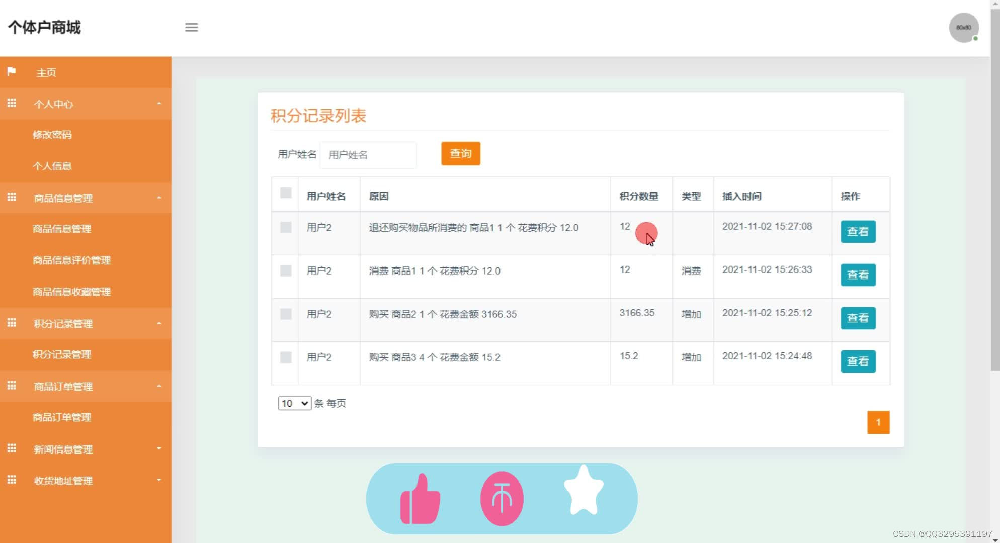Click the 增加 type in 3166.35 row
This screenshot has width=1000, height=543.
[x=691, y=314]
